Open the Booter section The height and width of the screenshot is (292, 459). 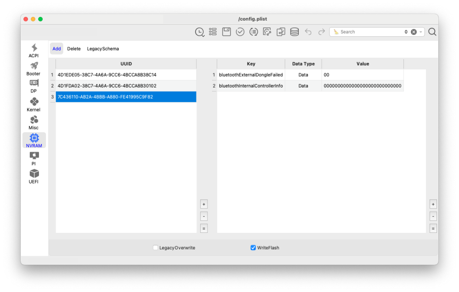pos(34,69)
